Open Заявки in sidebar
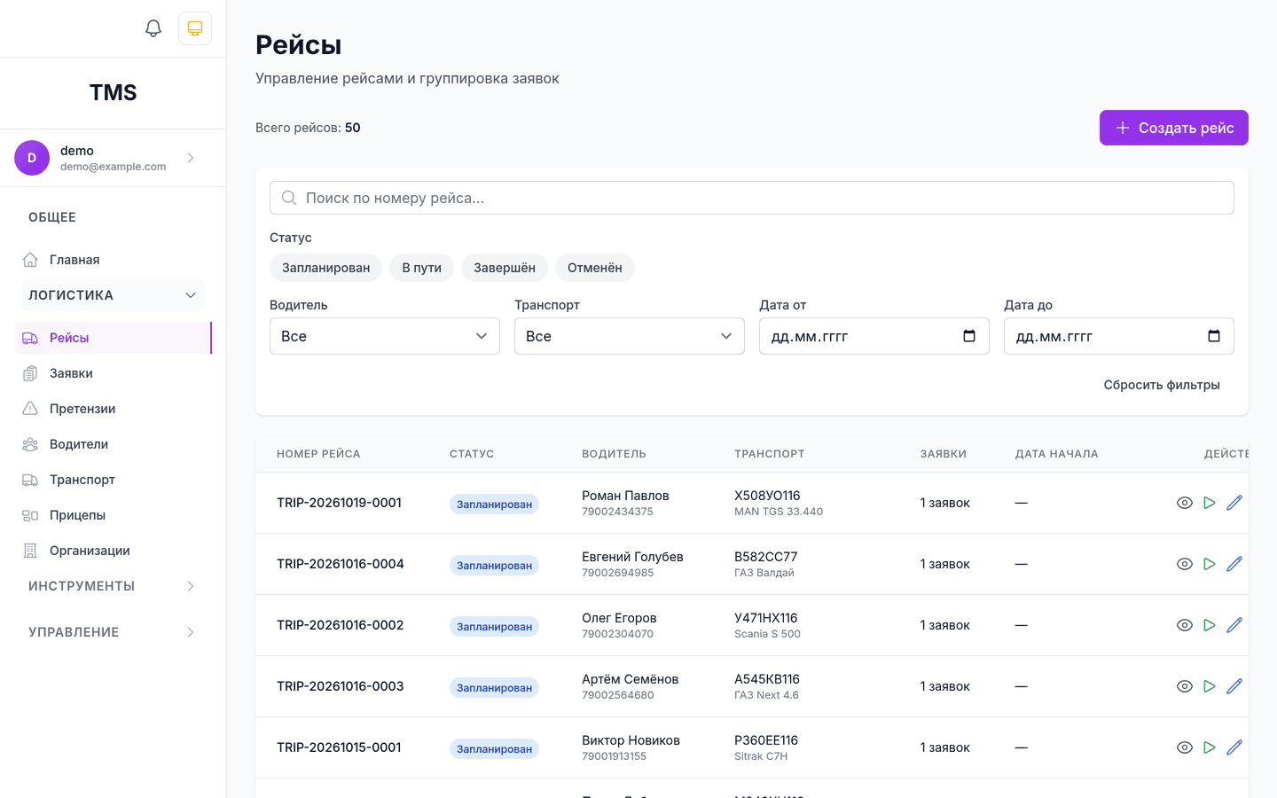Image resolution: width=1277 pixels, height=798 pixels. point(113,373)
